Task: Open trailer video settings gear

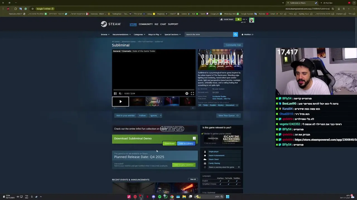Action: [x=187, y=94]
